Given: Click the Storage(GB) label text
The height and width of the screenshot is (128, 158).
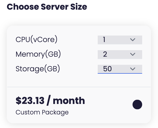Looking at the screenshot, I should pos(38,69).
